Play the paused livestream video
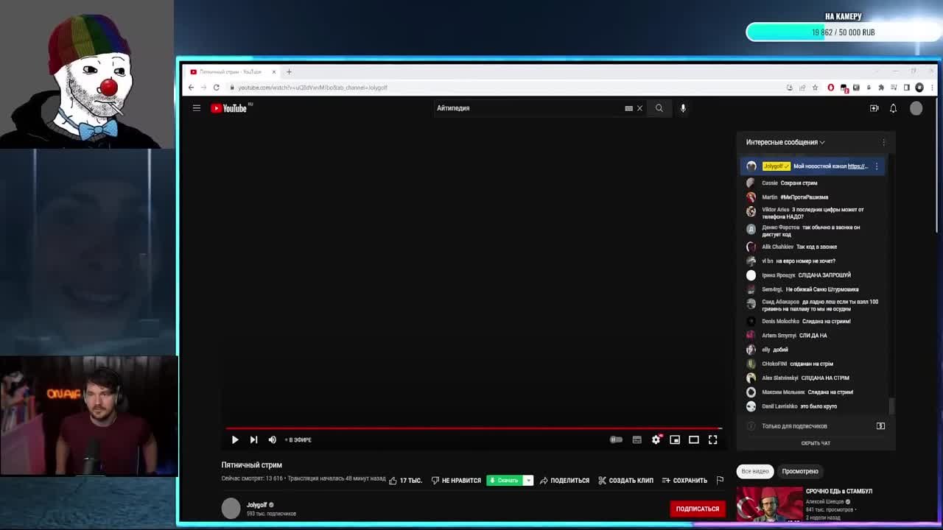943x530 pixels. coord(235,439)
